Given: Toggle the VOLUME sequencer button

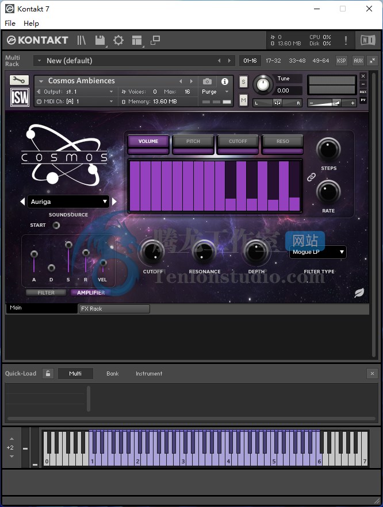Looking at the screenshot, I should pyautogui.click(x=148, y=141).
